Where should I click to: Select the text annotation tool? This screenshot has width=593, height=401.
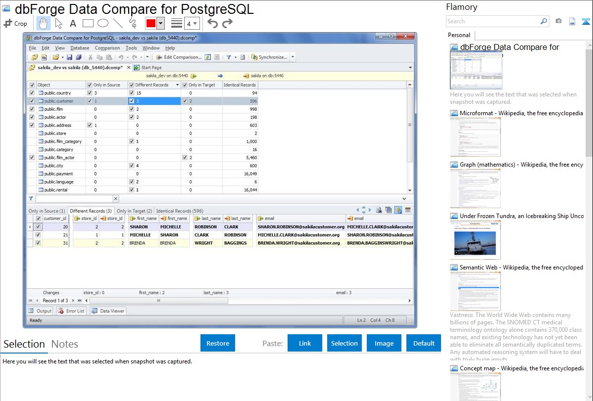pos(73,23)
